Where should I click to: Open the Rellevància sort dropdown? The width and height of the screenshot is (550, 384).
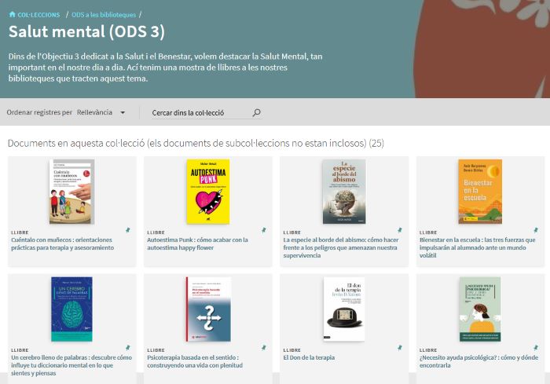click(x=101, y=113)
